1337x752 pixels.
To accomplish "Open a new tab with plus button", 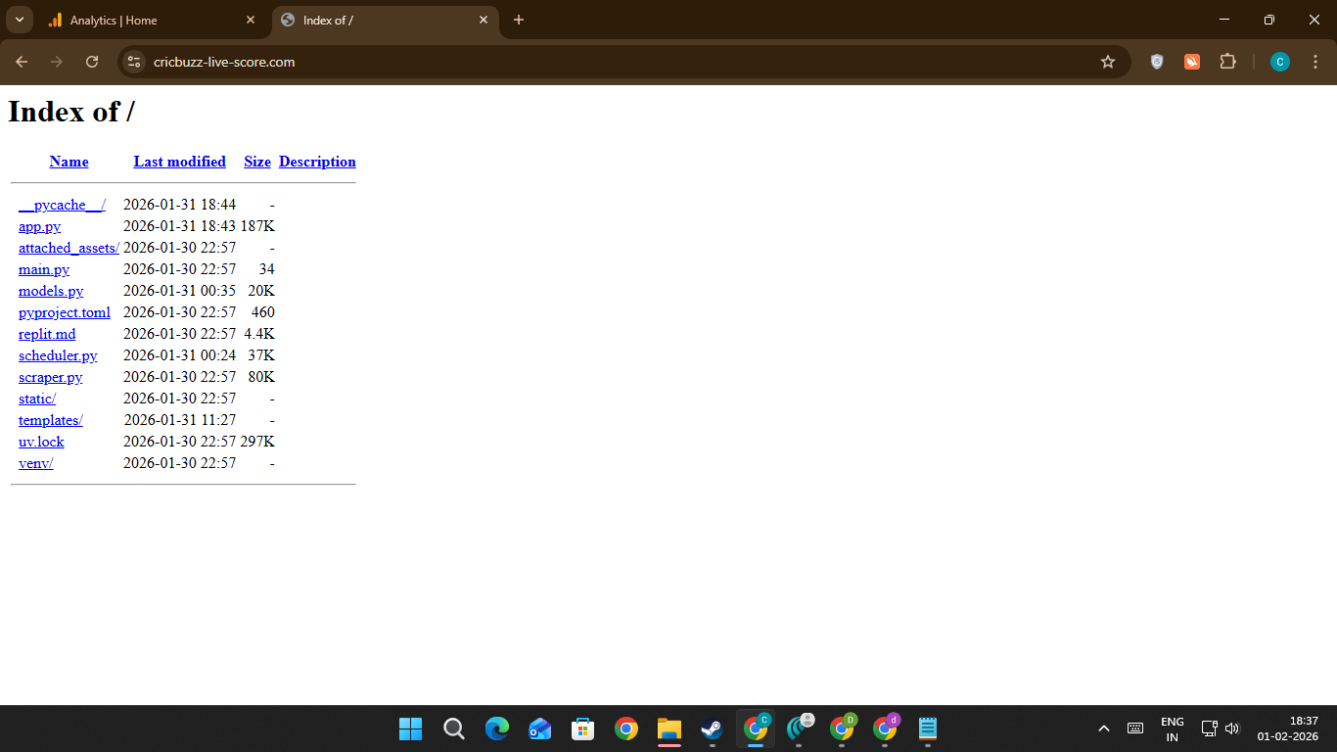I will (x=519, y=20).
